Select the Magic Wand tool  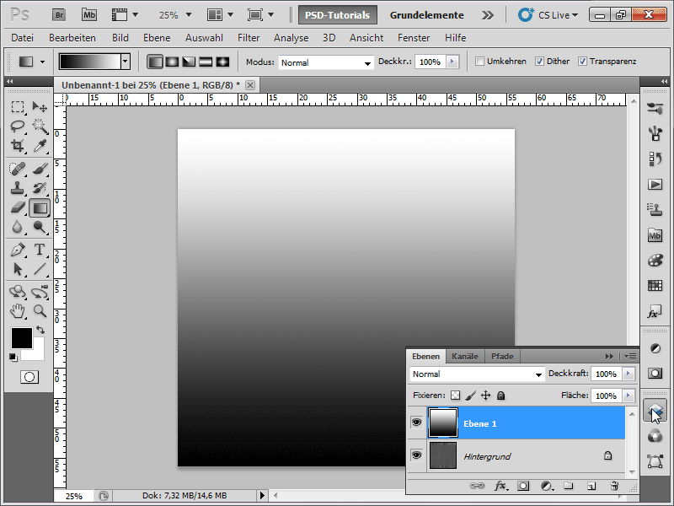point(40,126)
